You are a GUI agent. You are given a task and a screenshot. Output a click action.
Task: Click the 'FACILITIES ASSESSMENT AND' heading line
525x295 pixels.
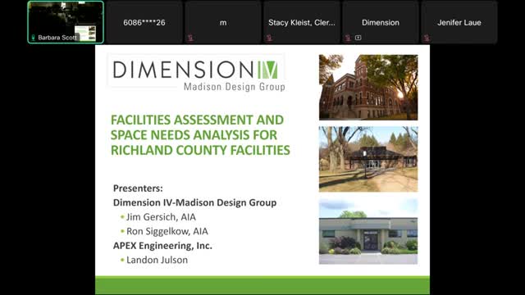197,120
